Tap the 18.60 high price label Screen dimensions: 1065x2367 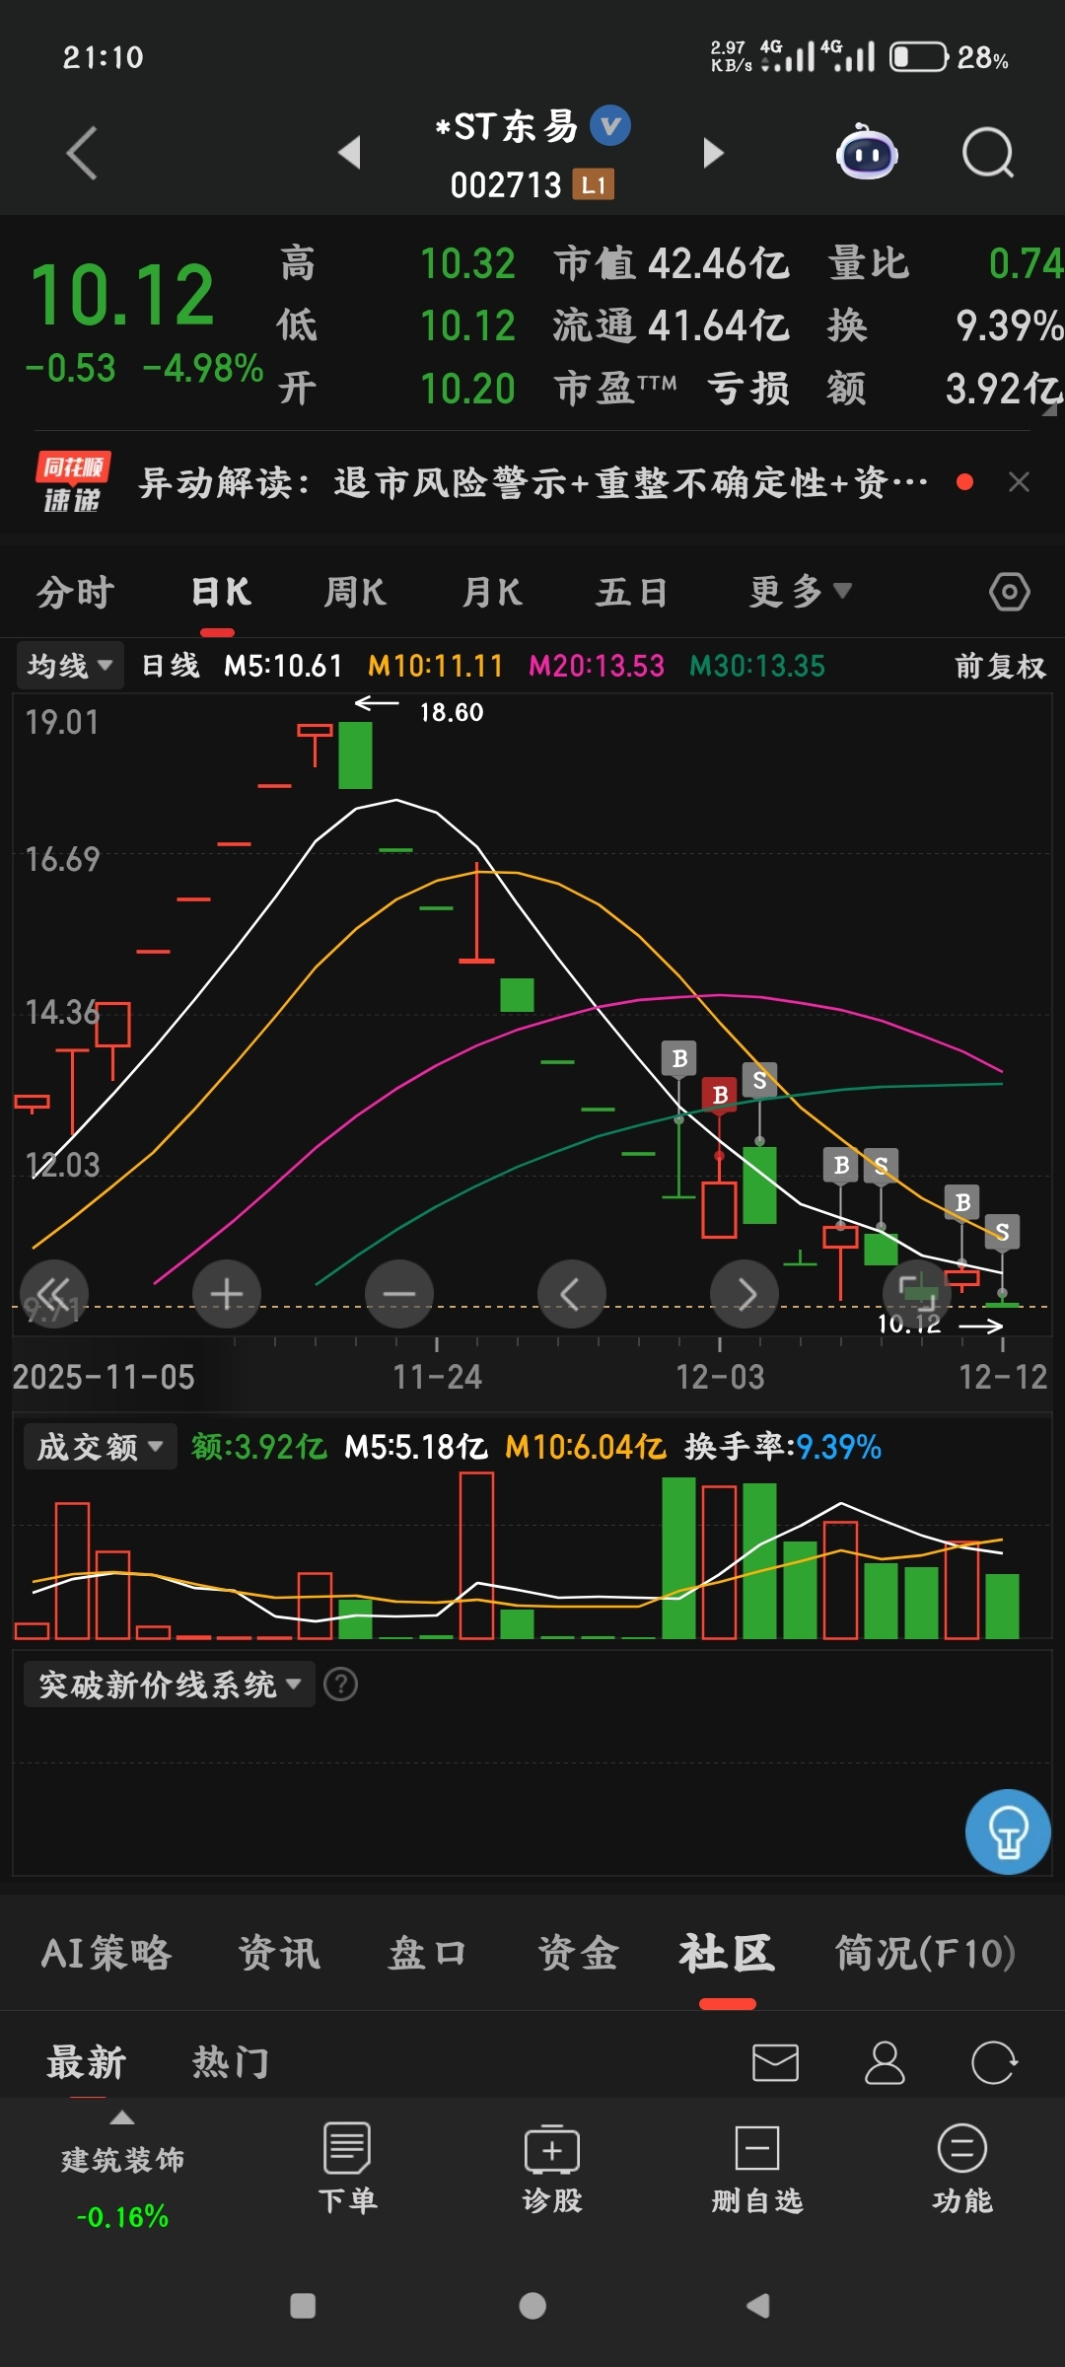tap(452, 712)
